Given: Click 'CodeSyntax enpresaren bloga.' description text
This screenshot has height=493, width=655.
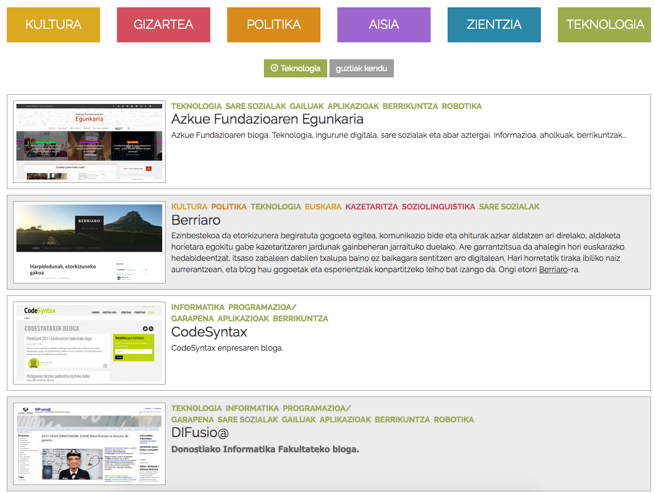Looking at the screenshot, I should (227, 348).
